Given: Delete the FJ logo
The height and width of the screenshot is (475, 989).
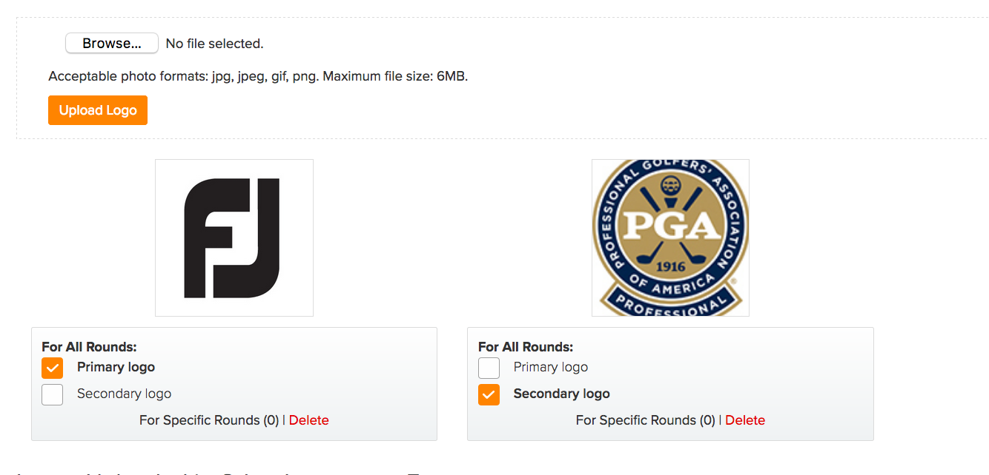Looking at the screenshot, I should coord(309,420).
